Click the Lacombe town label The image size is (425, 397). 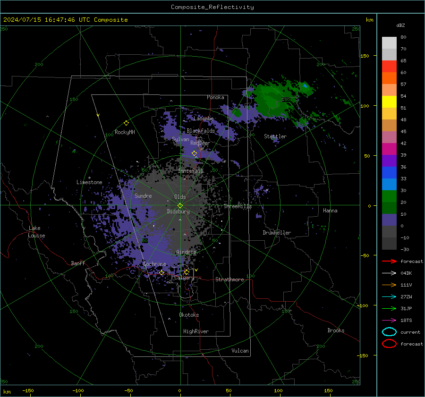pos(204,118)
